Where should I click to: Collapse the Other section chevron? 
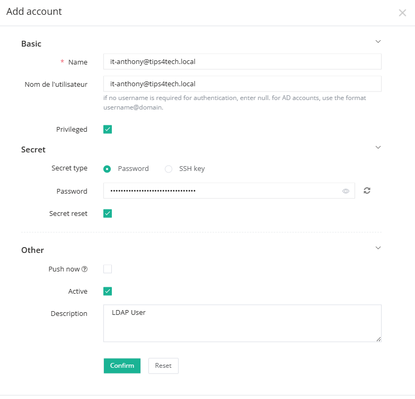pos(378,248)
